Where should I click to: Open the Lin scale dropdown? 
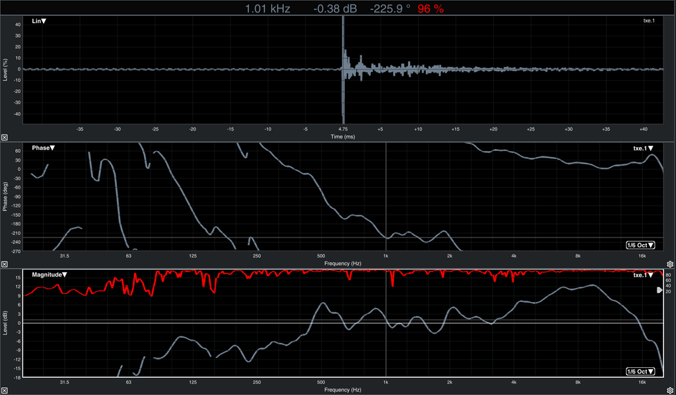pyautogui.click(x=39, y=21)
